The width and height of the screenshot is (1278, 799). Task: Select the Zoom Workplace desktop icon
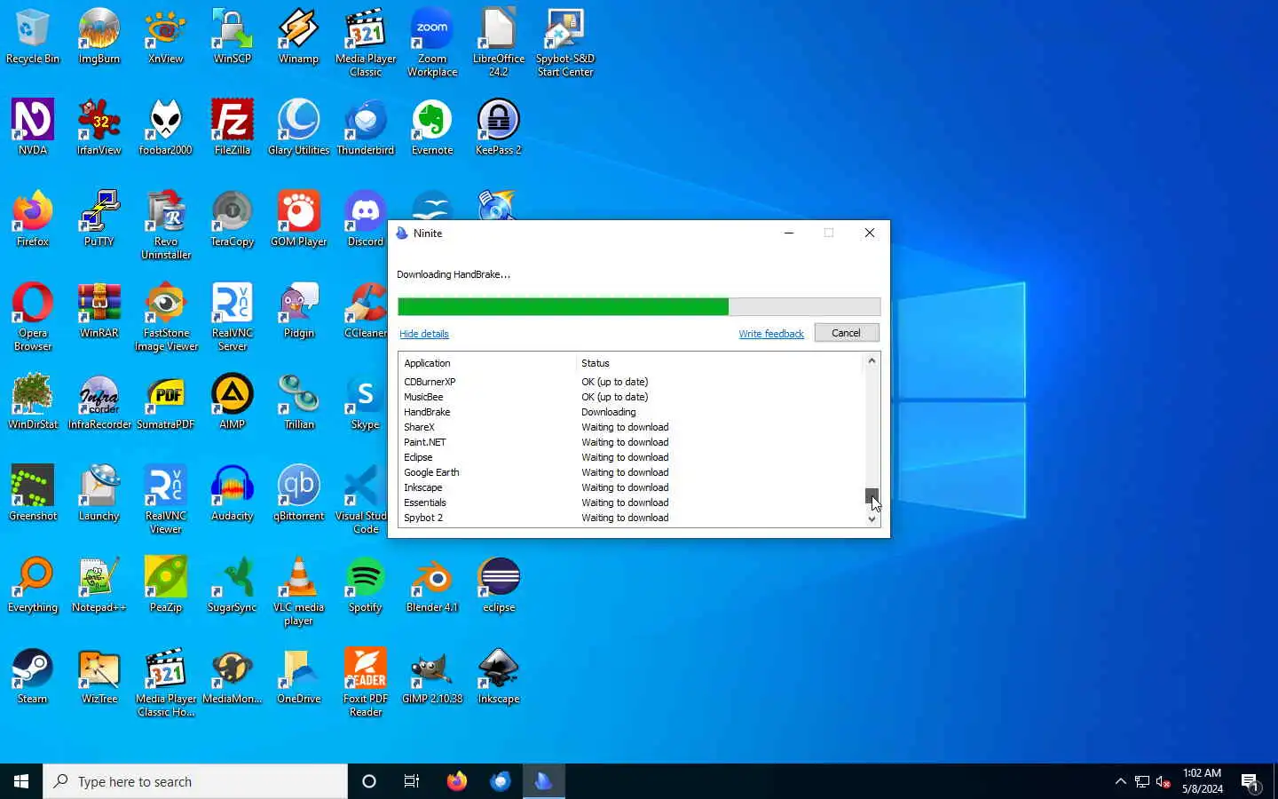(x=432, y=43)
